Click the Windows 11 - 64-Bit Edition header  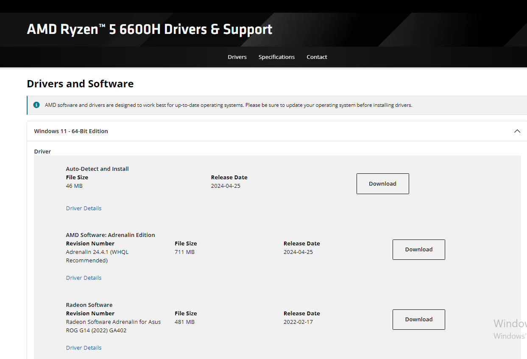(x=71, y=131)
